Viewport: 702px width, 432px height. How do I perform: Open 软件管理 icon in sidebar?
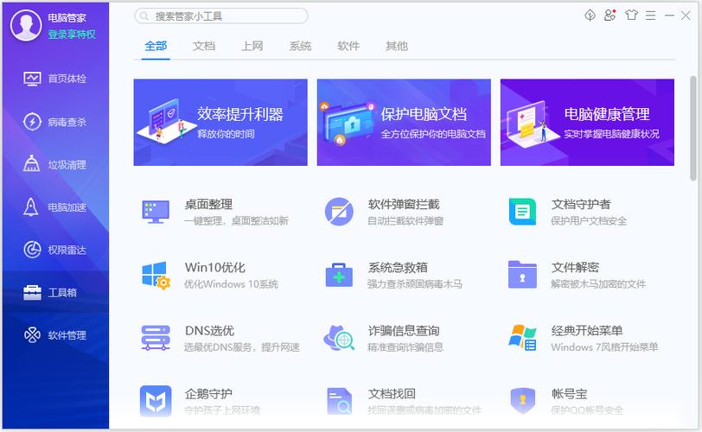(x=32, y=335)
